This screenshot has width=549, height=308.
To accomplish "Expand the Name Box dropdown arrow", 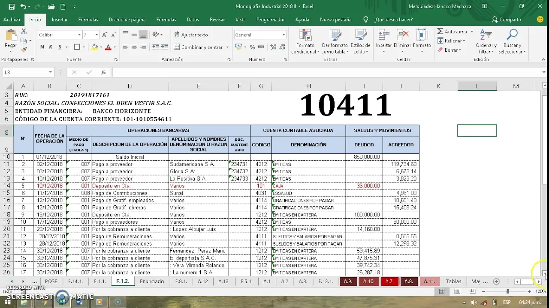I will 51,72.
